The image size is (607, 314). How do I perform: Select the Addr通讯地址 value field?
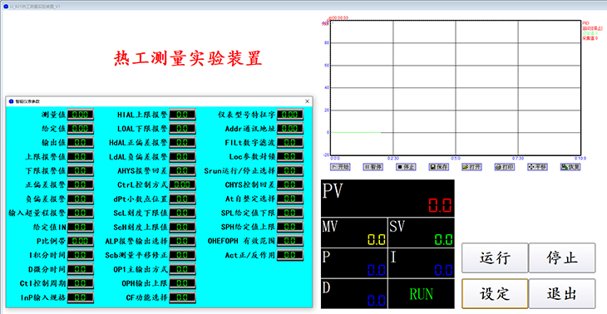(290, 129)
